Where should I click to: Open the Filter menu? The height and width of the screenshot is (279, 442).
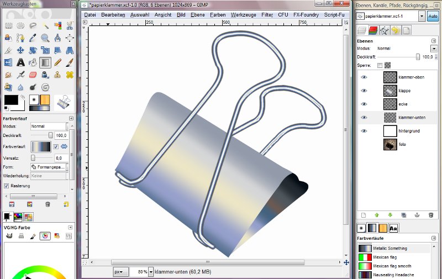pyautogui.click(x=267, y=15)
